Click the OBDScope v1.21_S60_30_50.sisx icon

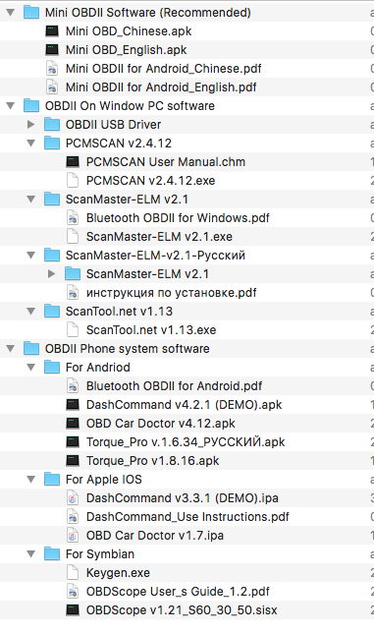click(73, 609)
